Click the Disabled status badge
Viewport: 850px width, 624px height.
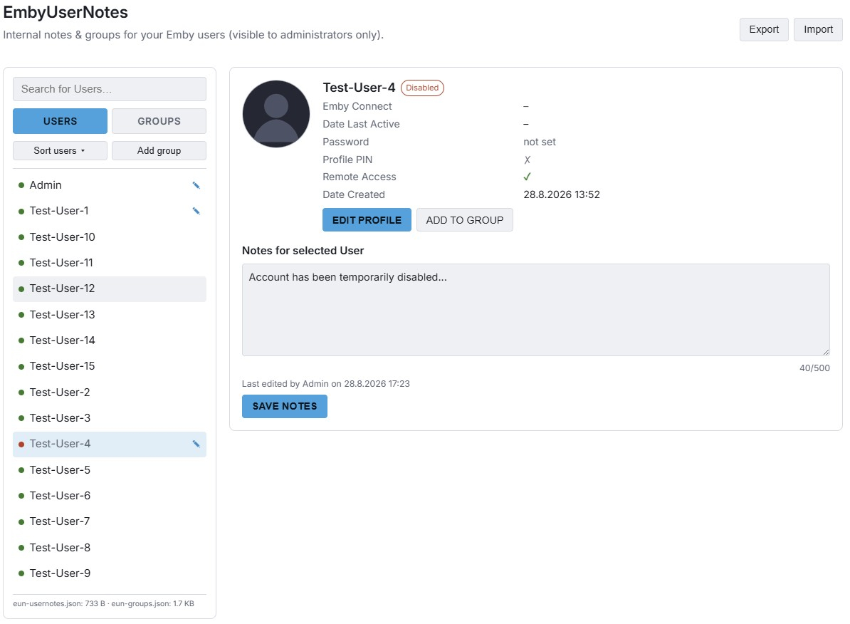422,88
